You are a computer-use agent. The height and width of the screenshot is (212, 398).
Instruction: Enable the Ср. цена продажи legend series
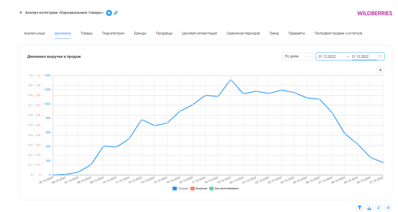tap(224, 188)
